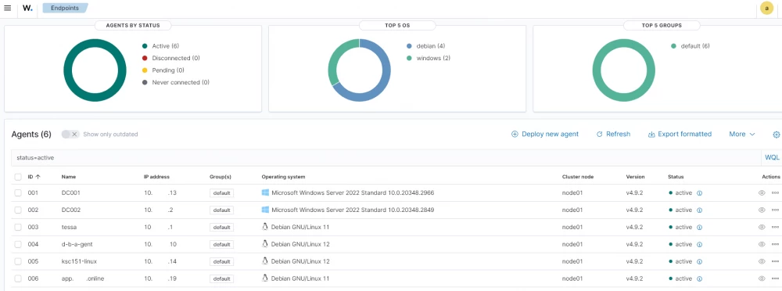Click agent name ksc151-linux
Screen dimensions: 782x291
[79, 261]
